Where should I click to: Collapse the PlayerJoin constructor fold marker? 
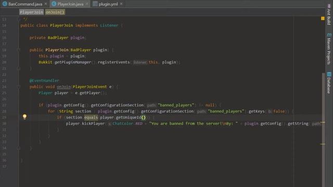point(19,50)
